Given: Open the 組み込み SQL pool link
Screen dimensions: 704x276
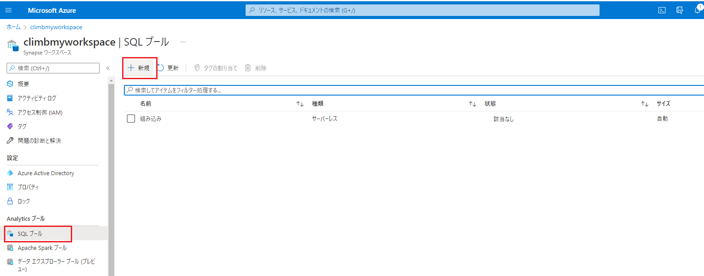Looking at the screenshot, I should [151, 119].
